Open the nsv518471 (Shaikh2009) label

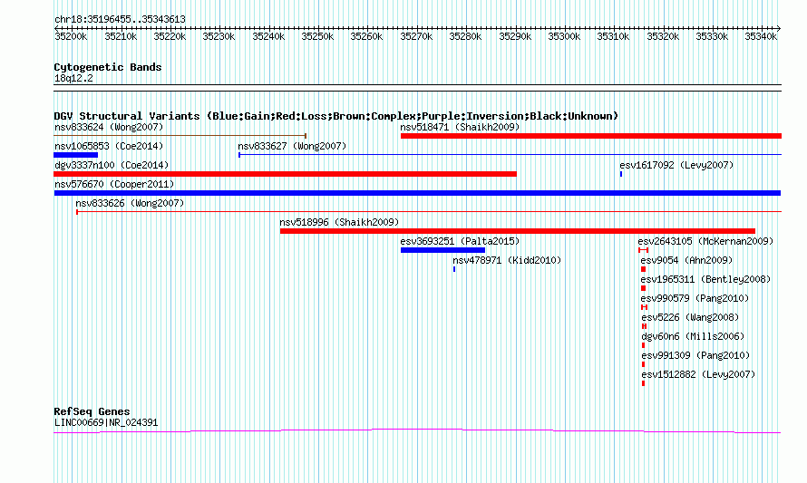point(460,127)
